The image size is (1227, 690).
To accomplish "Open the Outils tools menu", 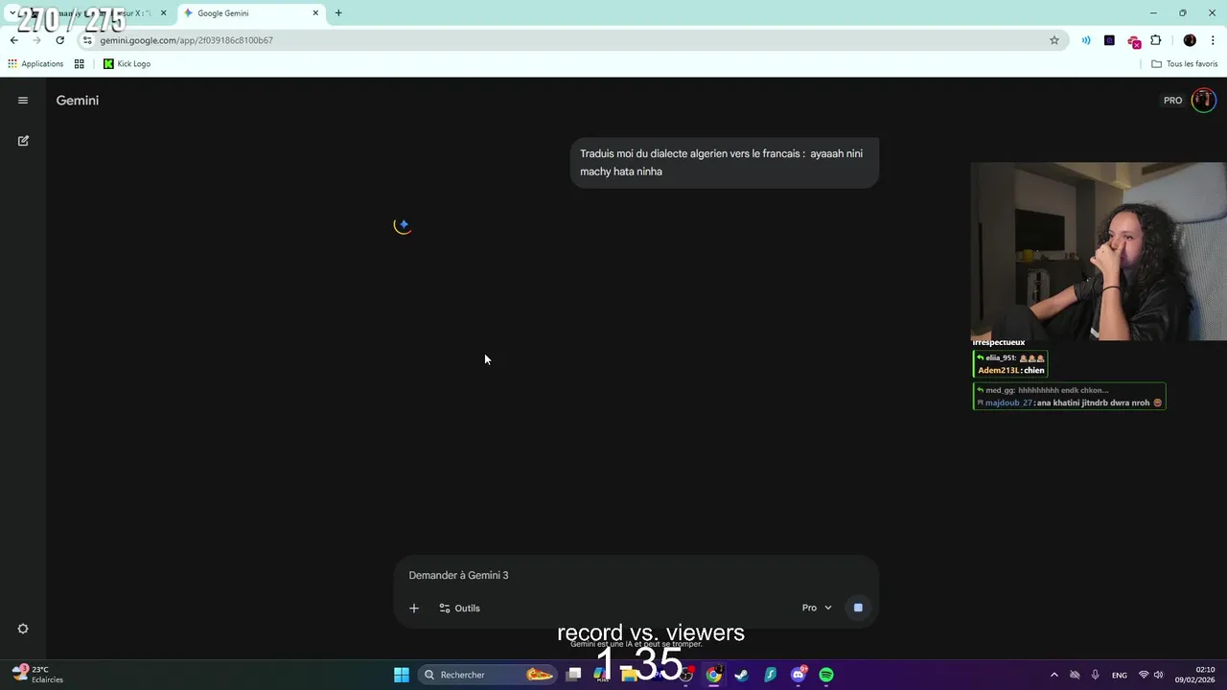I will click(x=459, y=608).
